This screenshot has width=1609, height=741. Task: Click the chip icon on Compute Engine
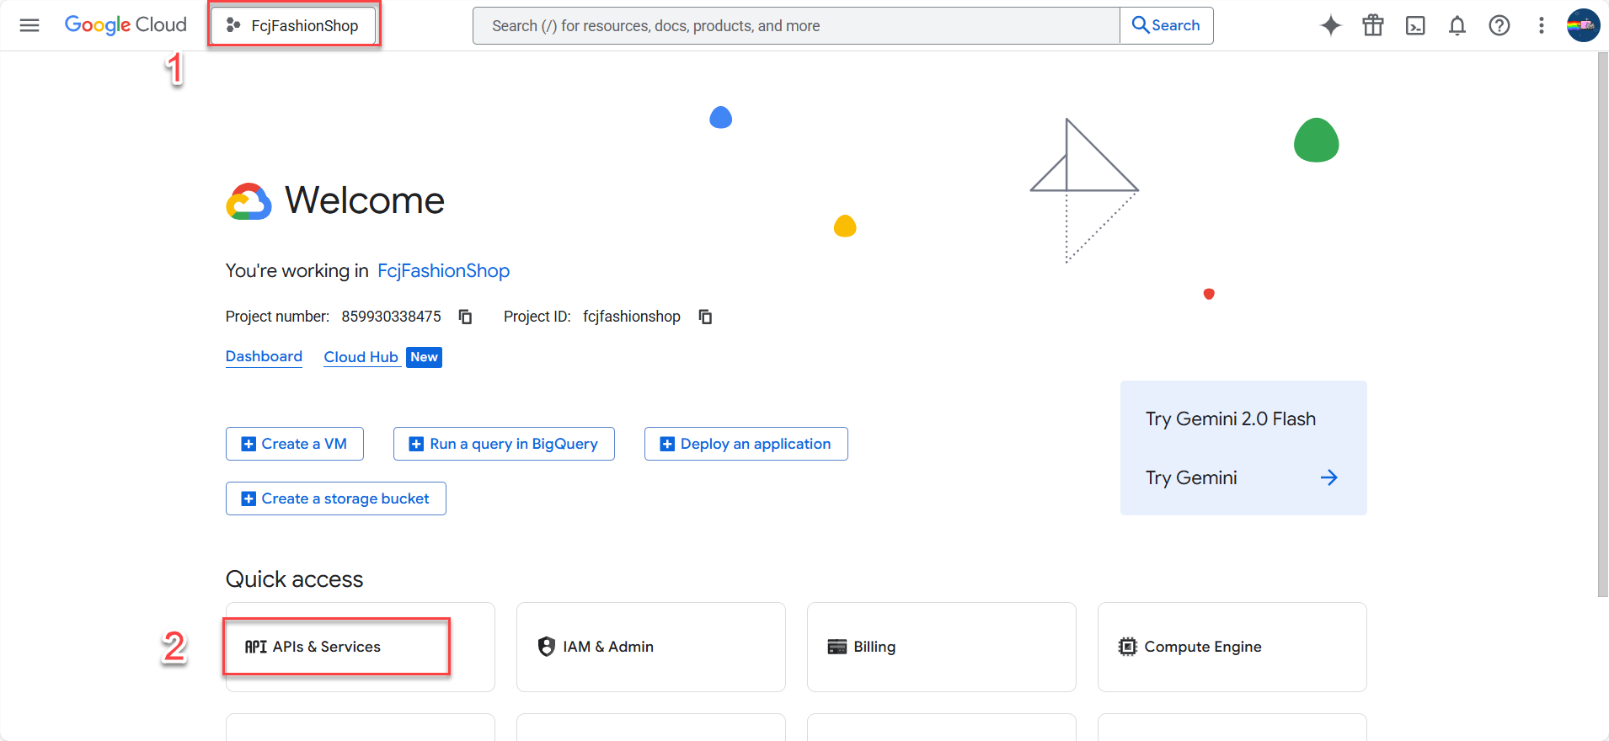[x=1127, y=647]
